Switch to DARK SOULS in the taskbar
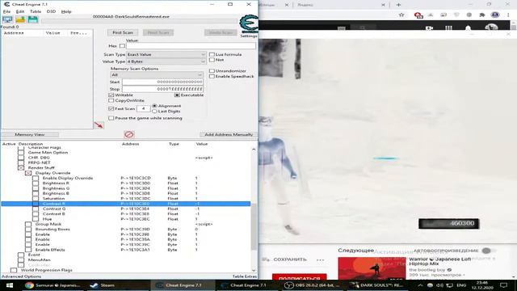Image resolution: width=517 pixels, height=291 pixels. (377, 285)
